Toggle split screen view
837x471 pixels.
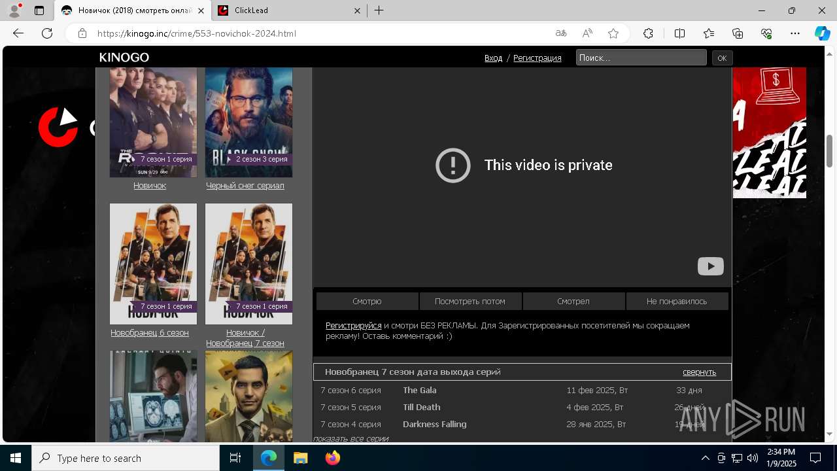coord(679,33)
